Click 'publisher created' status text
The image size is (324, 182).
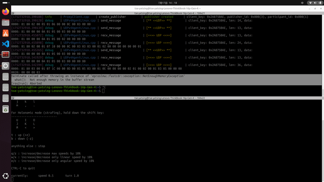(x=159, y=17)
